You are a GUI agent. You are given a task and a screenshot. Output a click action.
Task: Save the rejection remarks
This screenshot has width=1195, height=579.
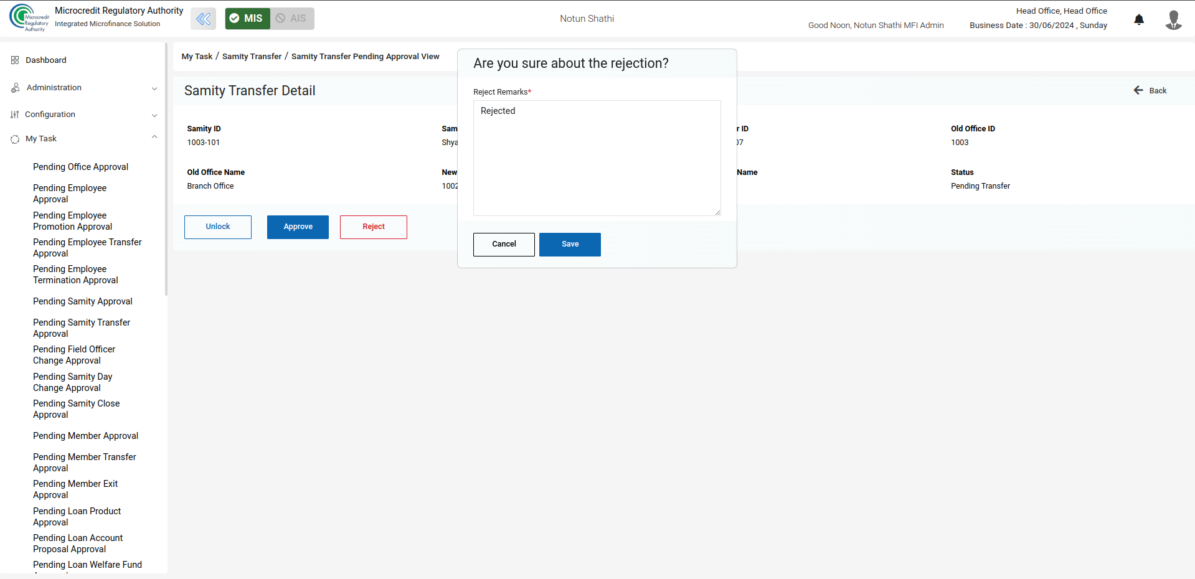pyautogui.click(x=570, y=245)
